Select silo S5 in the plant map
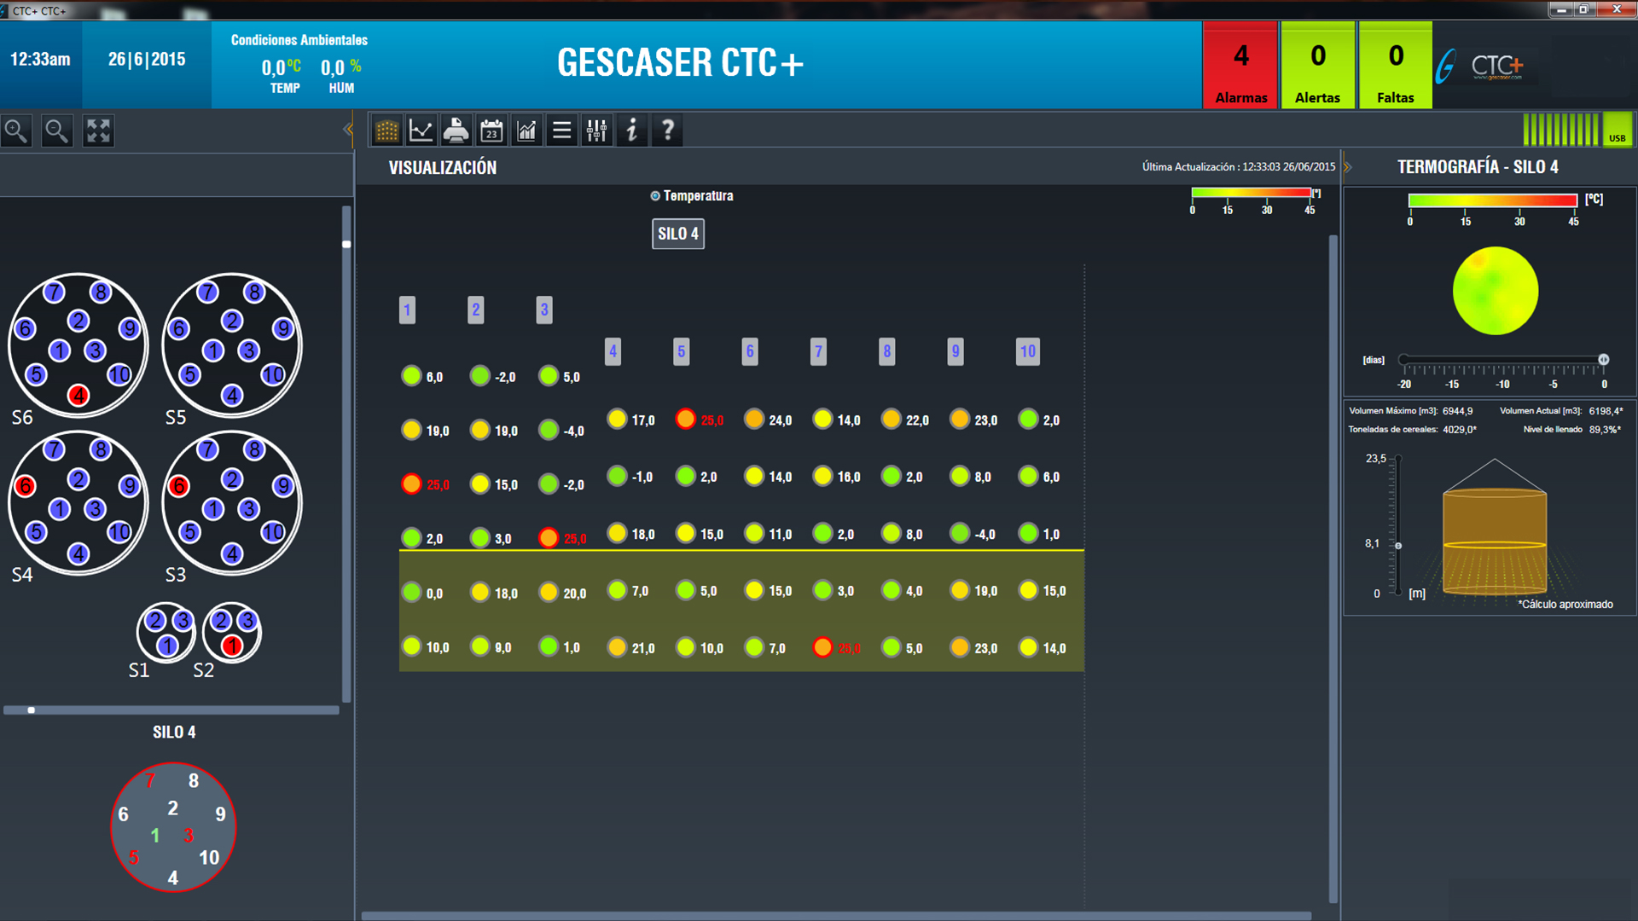The height and width of the screenshot is (921, 1638). pyautogui.click(x=232, y=345)
